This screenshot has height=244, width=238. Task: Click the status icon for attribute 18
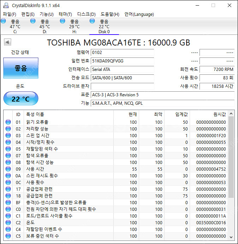pyautogui.click(x=8, y=196)
